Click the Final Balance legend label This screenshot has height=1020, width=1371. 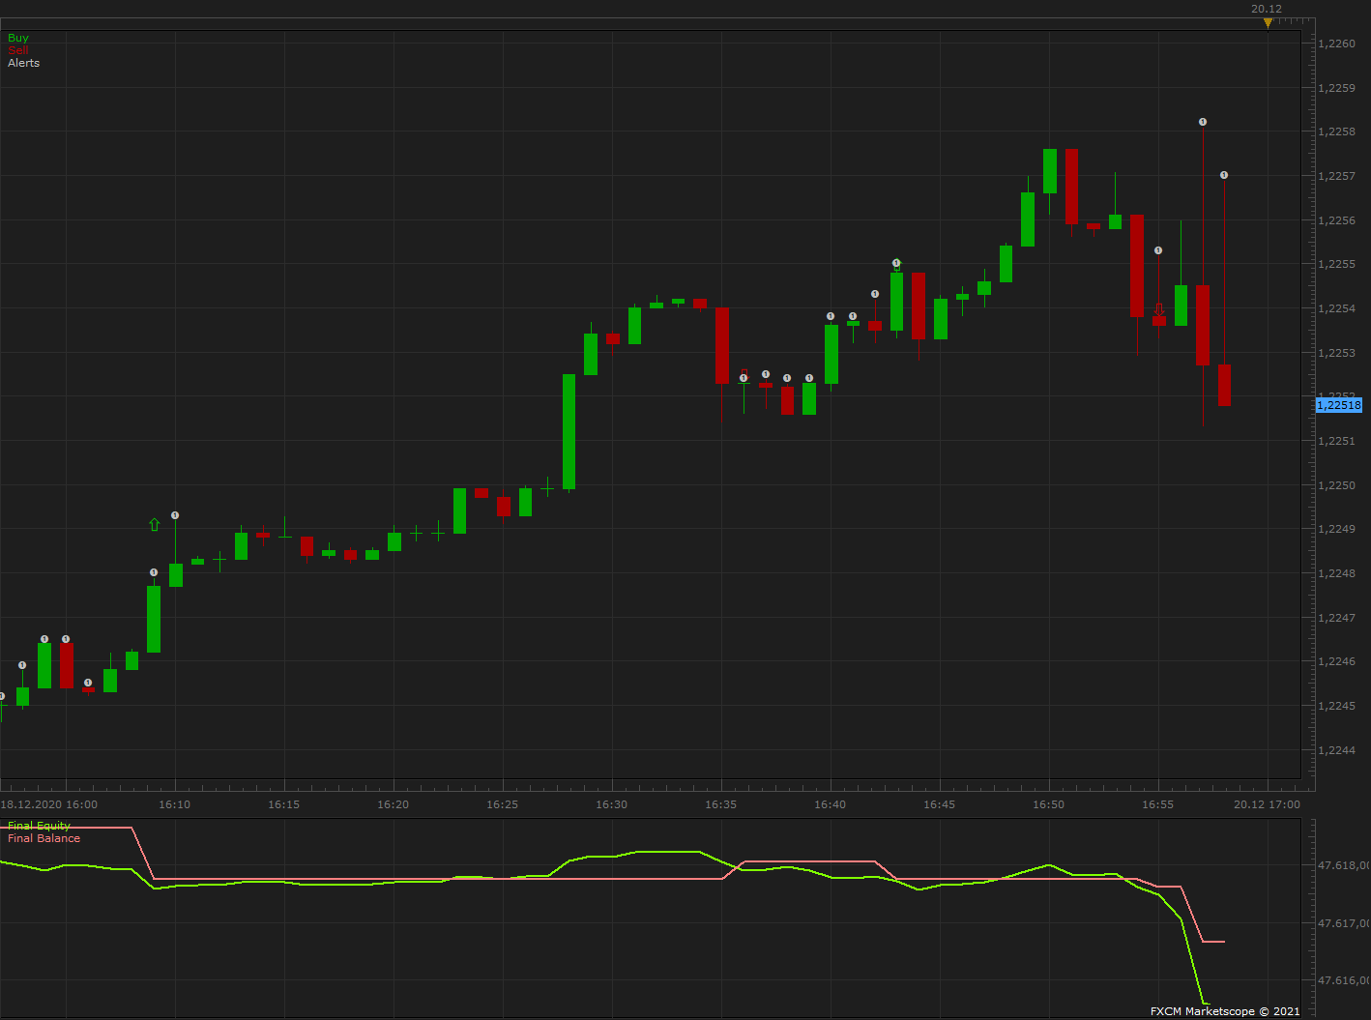[44, 838]
